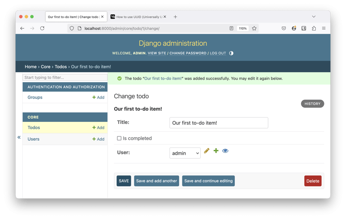Click the address bar URL
346x219 pixels.
point(122,29)
